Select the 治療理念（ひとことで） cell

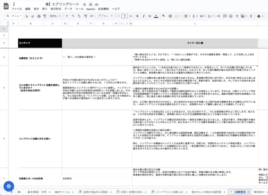(40, 57)
